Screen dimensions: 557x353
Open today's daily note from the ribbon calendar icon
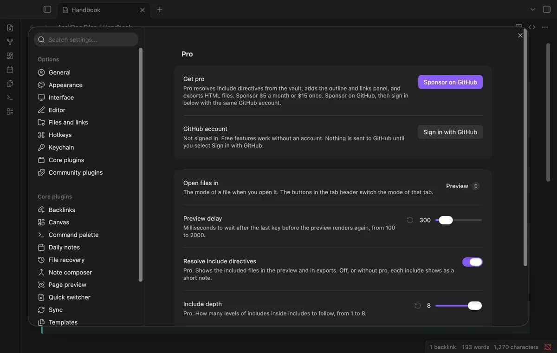[x=10, y=70]
